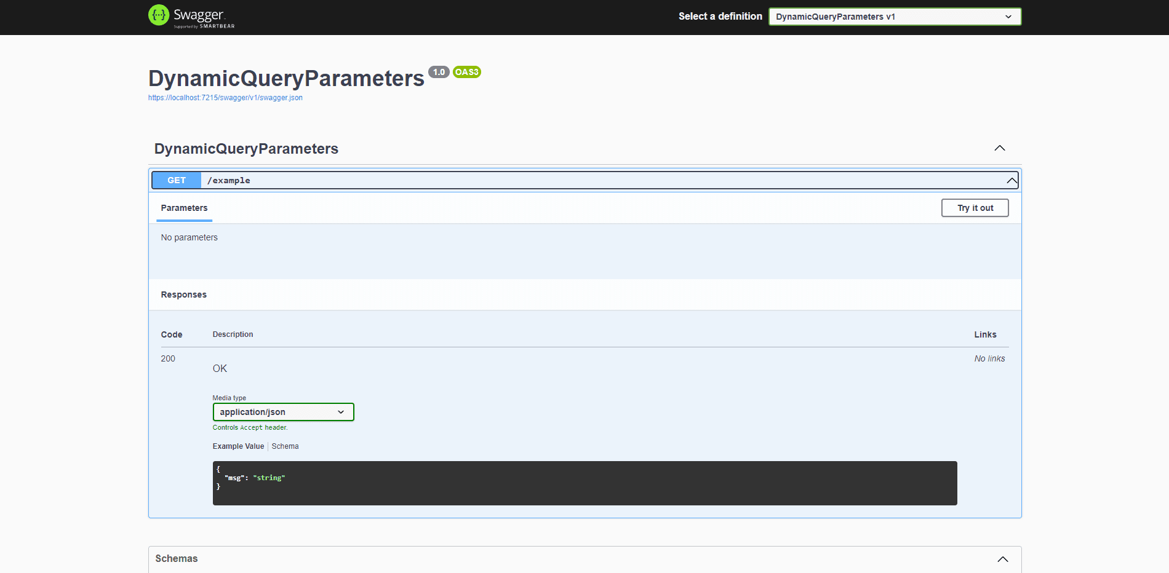Click the Try it out button
Viewport: 1169px width, 573px height.
tap(975, 208)
